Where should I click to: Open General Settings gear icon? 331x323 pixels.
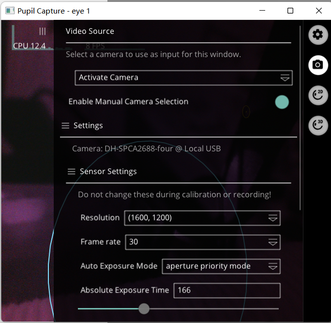pos(318,35)
